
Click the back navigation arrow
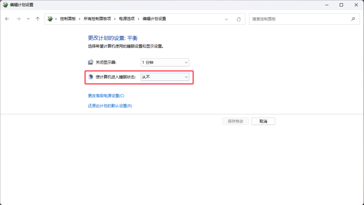click(x=7, y=19)
